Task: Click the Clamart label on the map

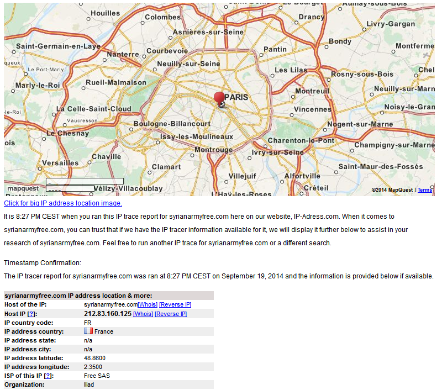Action: pos(166,167)
